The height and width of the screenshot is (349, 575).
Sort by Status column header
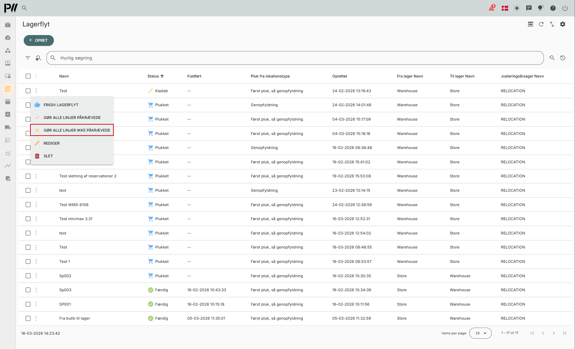153,76
